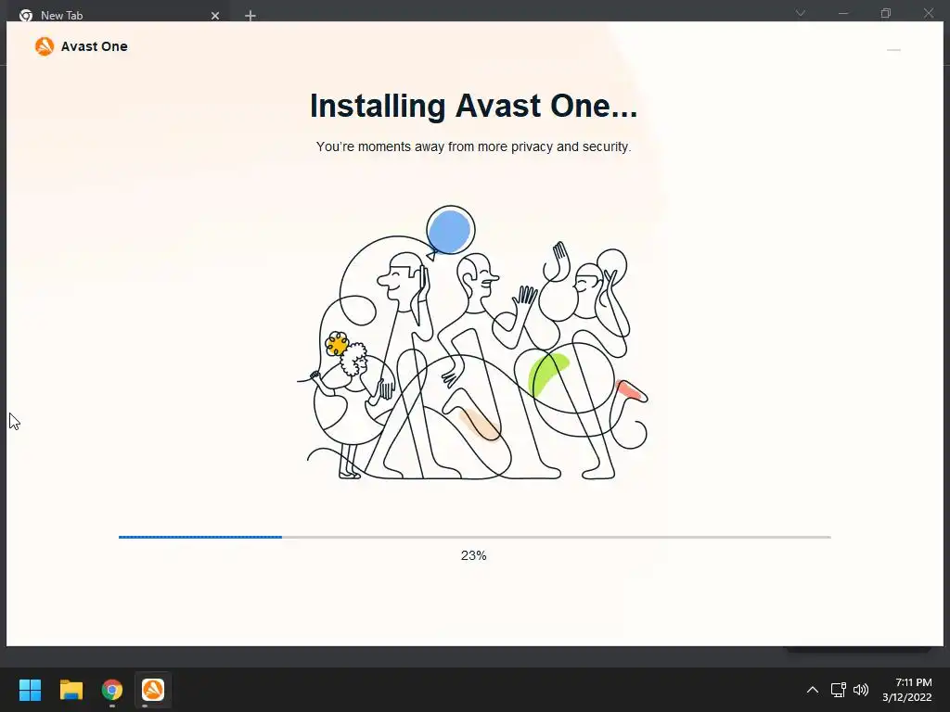950x712 pixels.
Task: Click the 23% progress text
Action: pos(474,555)
